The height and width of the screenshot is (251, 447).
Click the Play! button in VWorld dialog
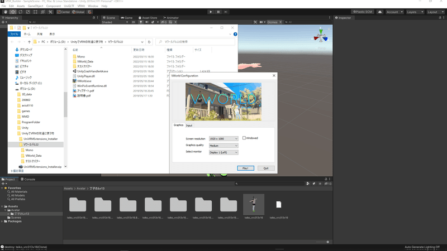click(x=245, y=168)
